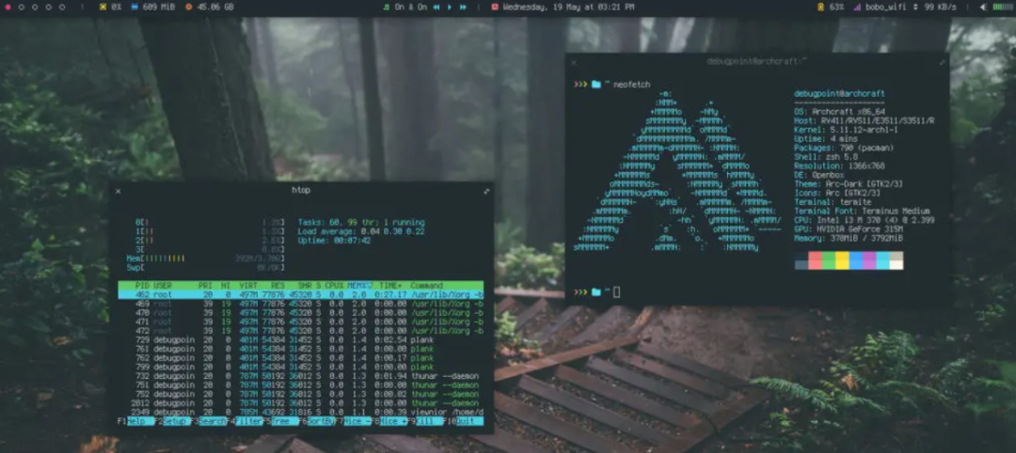Sort htop by the PID column
The height and width of the screenshot is (453, 1016).
click(x=143, y=286)
